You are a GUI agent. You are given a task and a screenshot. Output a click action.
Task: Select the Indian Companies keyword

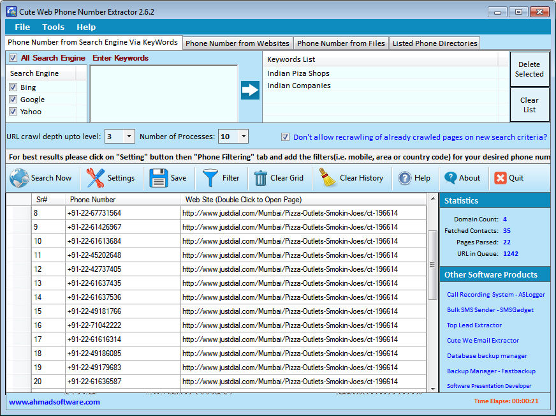(x=299, y=85)
